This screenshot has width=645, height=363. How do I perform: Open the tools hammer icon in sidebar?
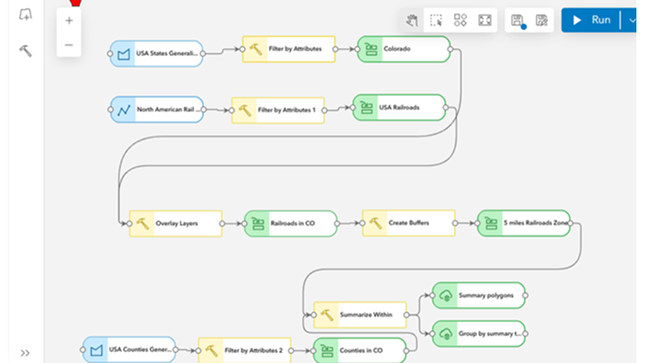click(x=26, y=51)
